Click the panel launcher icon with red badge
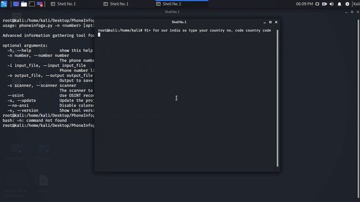Image resolution: width=360 pixels, height=202 pixels. pyautogui.click(x=40, y=4)
